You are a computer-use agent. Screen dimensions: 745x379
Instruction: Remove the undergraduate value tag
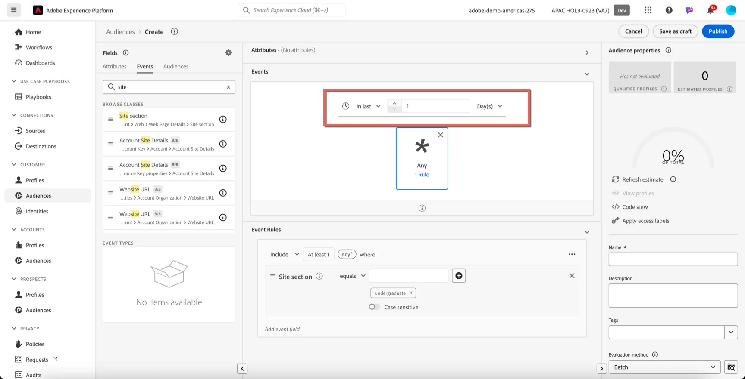[x=411, y=293]
